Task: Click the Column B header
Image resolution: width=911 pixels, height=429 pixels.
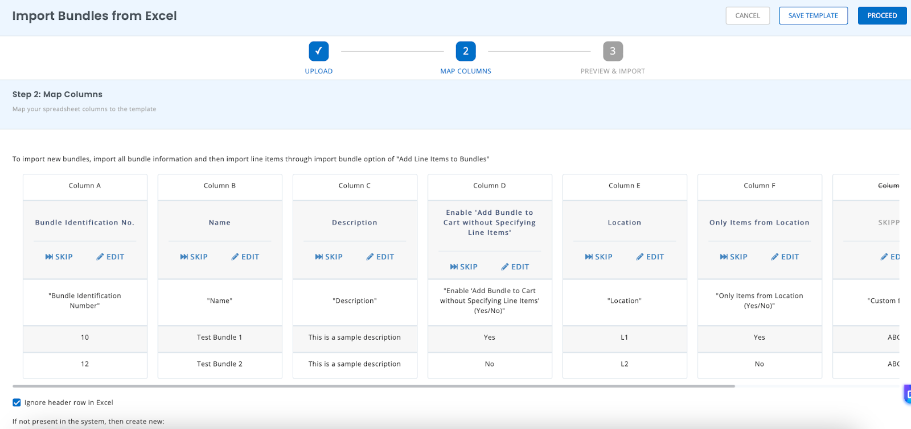Action: [220, 186]
